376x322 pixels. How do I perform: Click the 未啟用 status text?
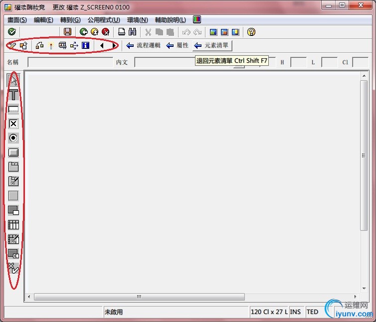click(114, 312)
